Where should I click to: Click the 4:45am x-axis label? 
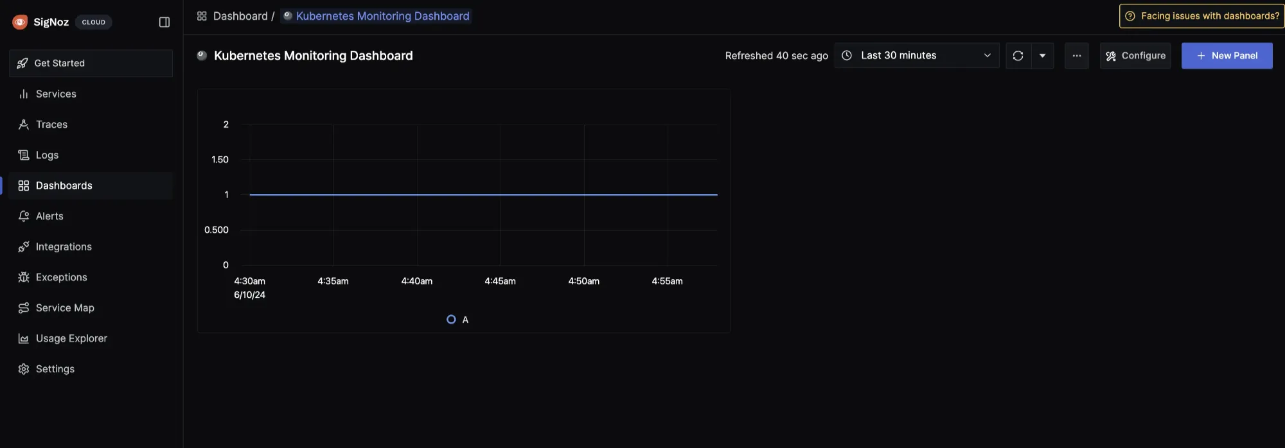pos(500,281)
